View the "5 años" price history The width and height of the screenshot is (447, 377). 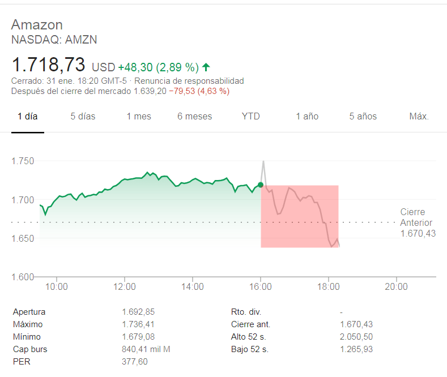363,117
